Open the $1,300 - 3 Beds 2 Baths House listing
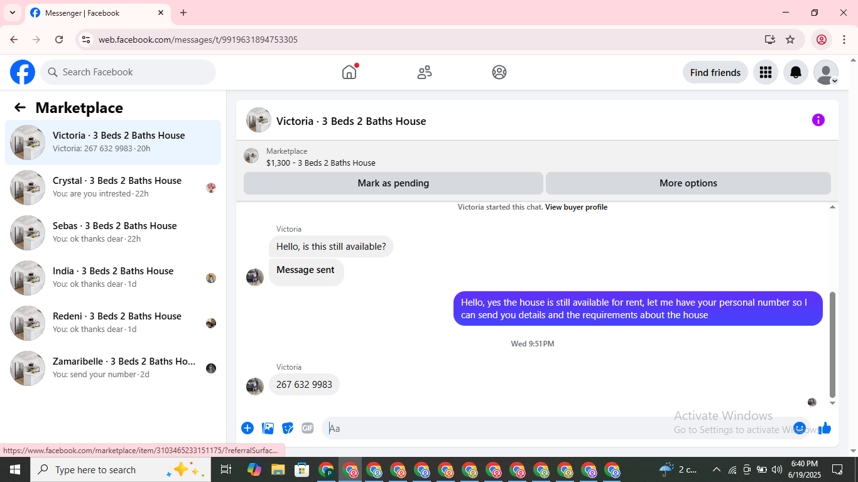 pyautogui.click(x=321, y=163)
